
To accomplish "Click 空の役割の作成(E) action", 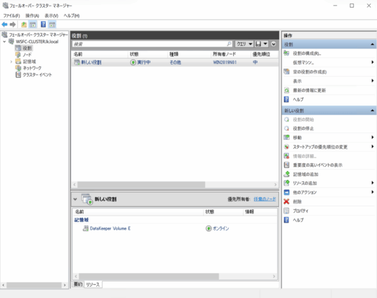I will [309, 72].
